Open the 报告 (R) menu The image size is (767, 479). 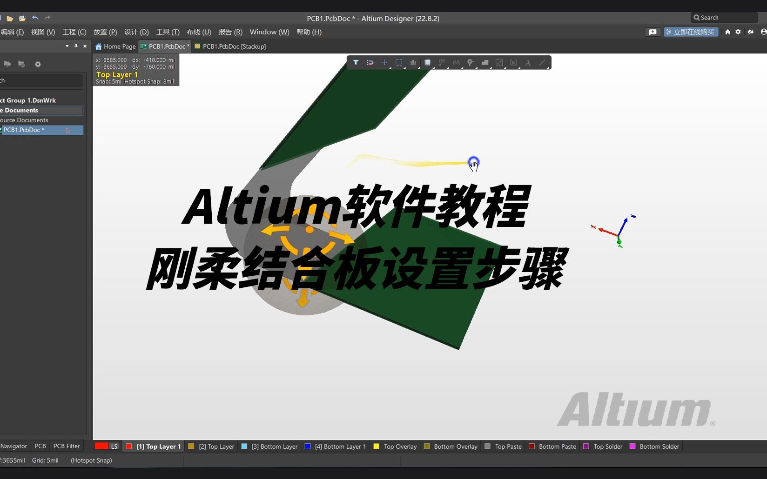pos(230,32)
